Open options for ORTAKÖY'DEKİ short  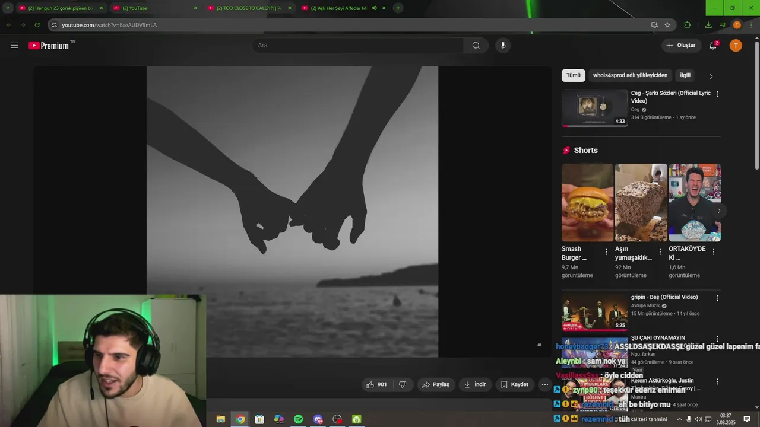pyautogui.click(x=713, y=252)
